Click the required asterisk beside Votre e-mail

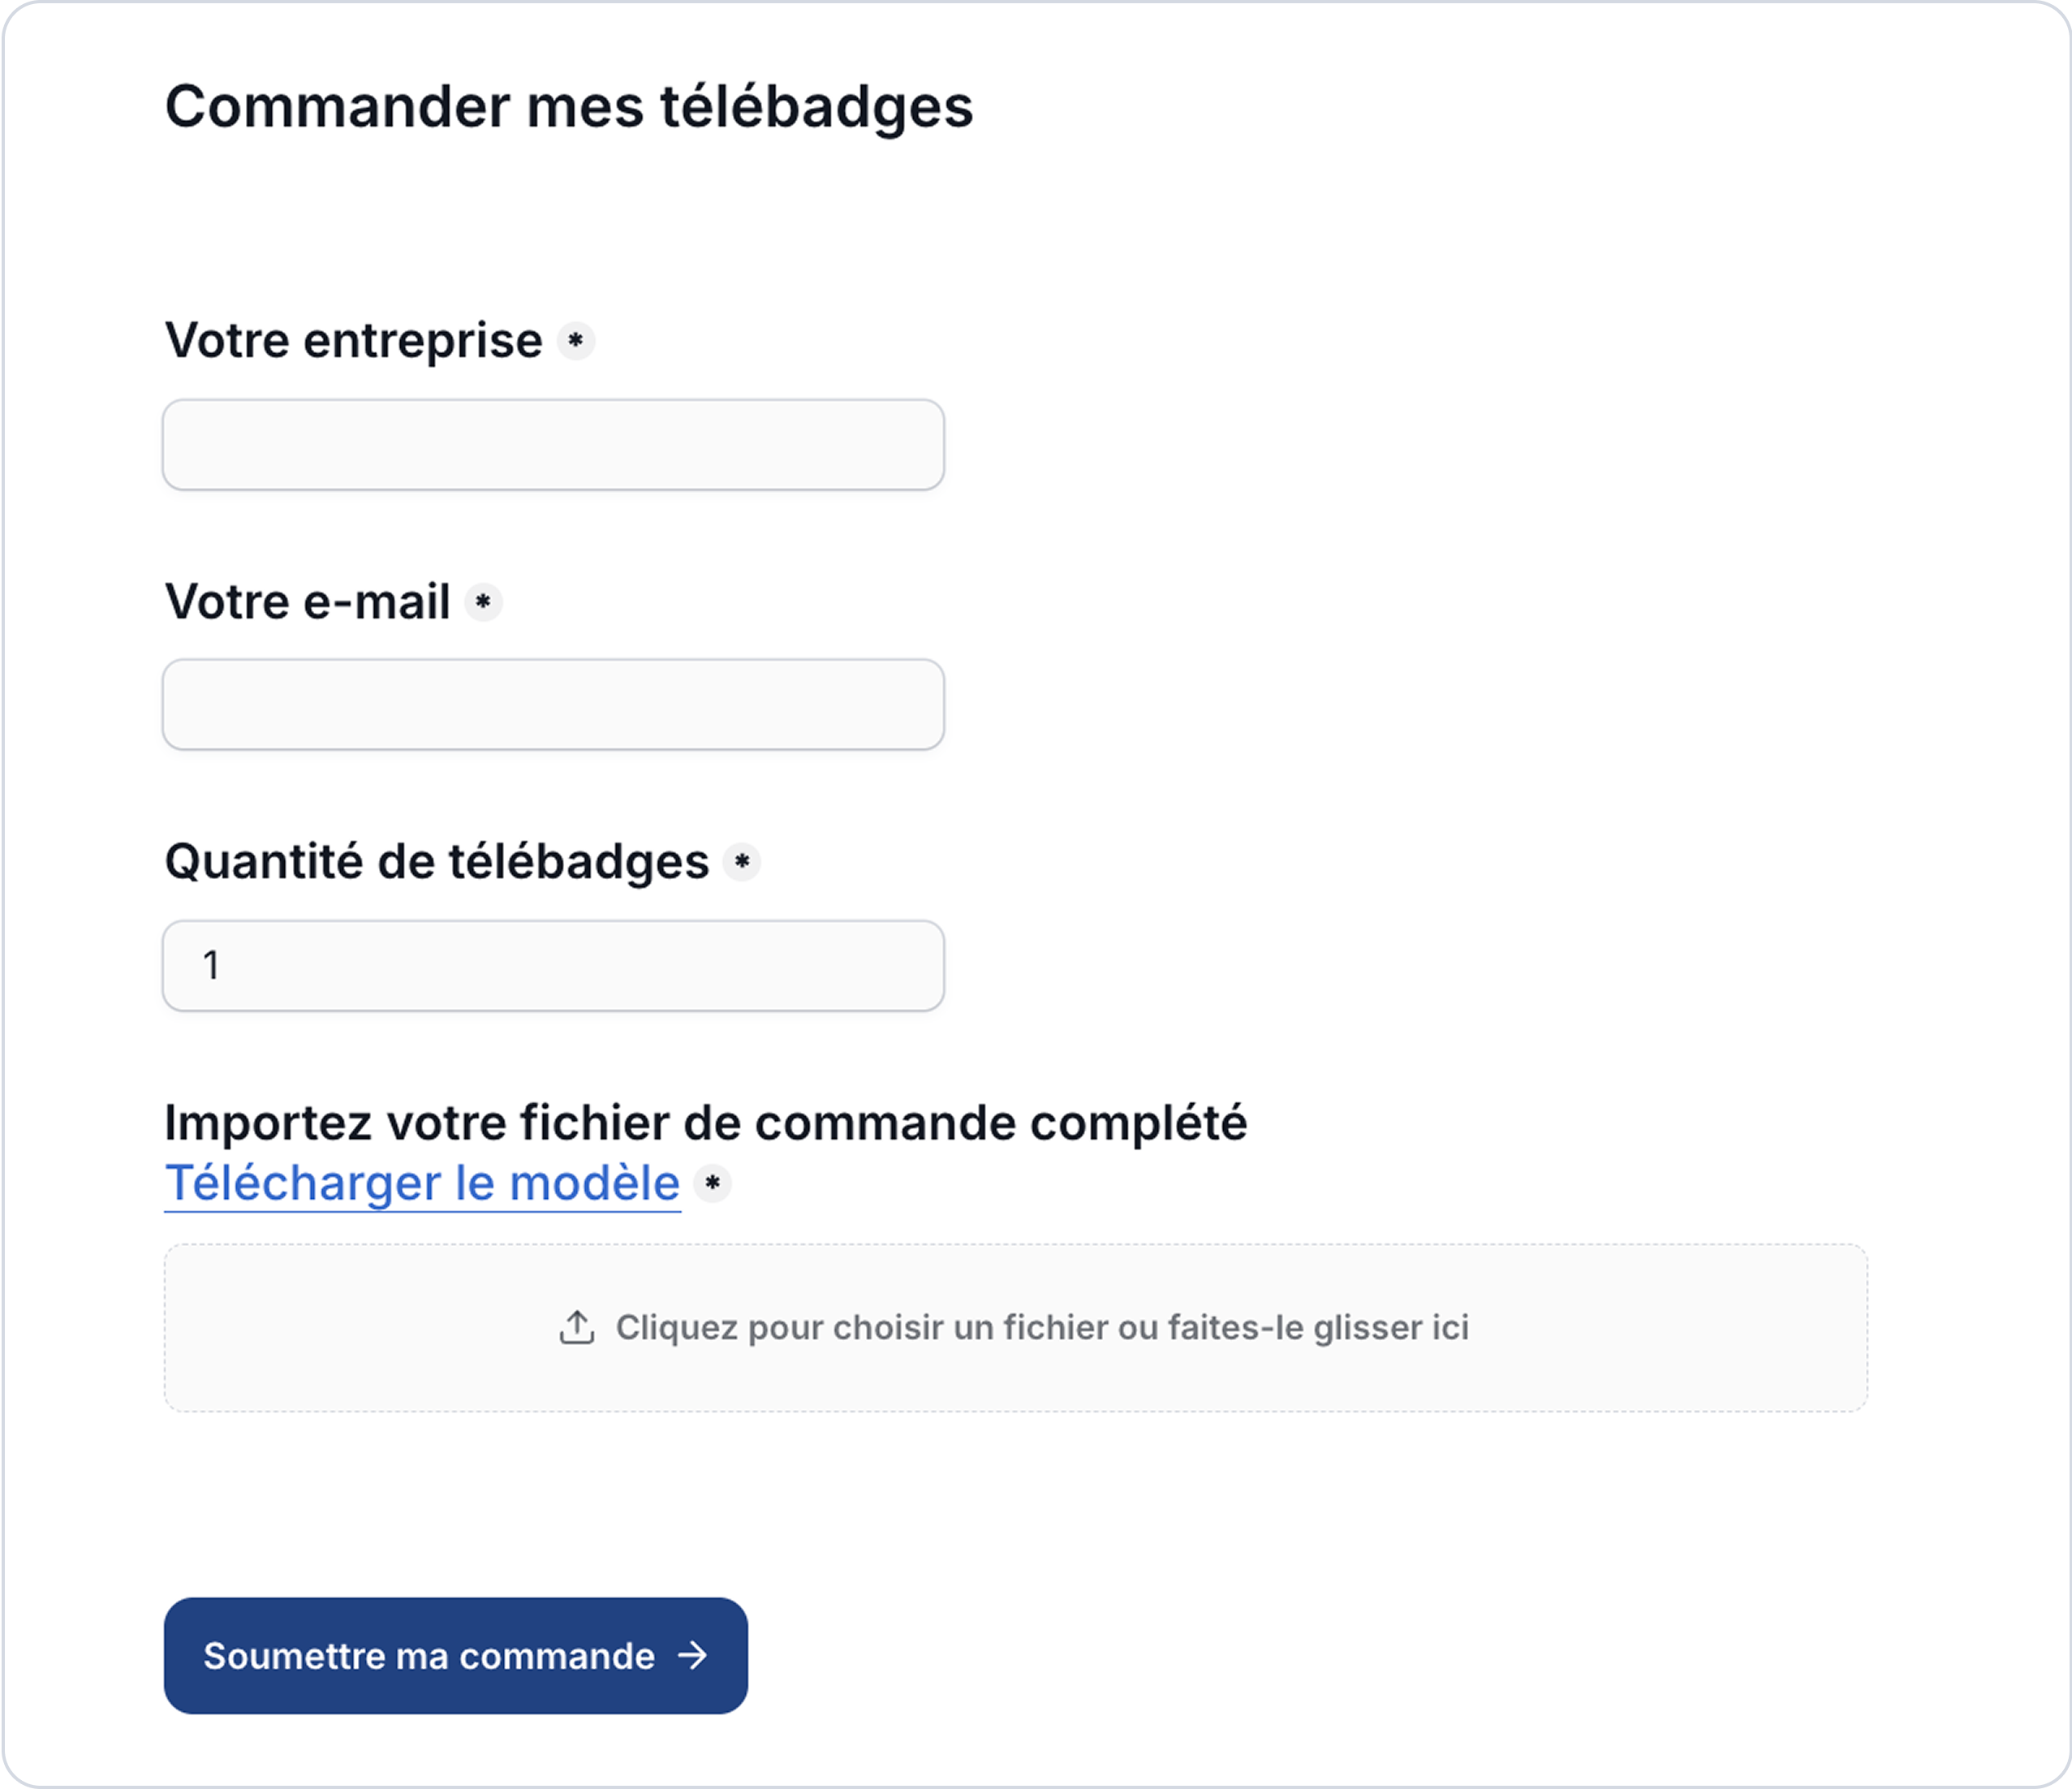(483, 602)
